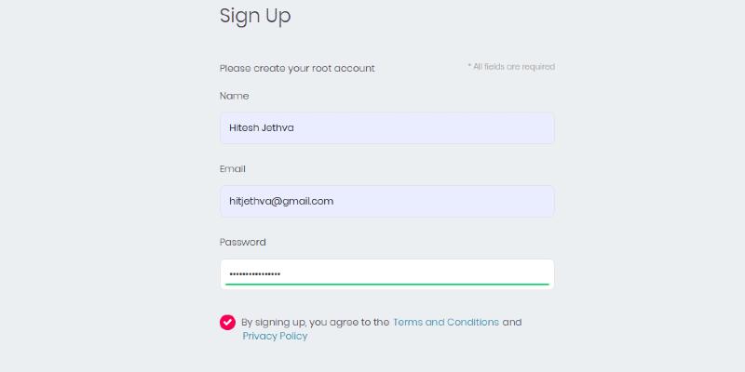
Task: Place cursor on 'Hitesh Jethva' text
Action: tap(261, 128)
